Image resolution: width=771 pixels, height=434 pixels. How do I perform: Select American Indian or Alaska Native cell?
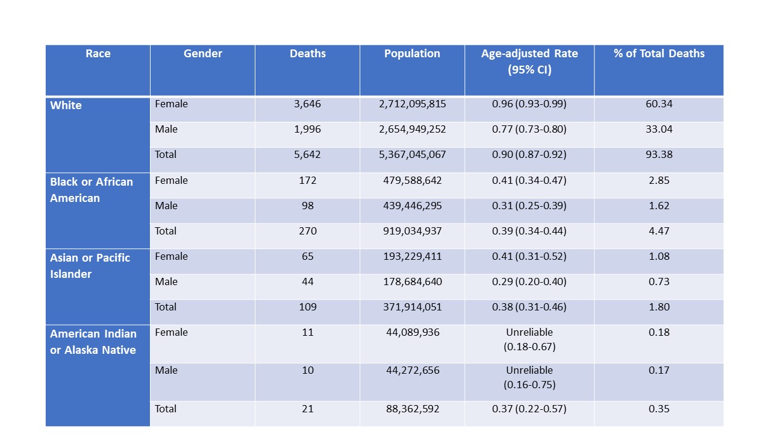(93, 342)
